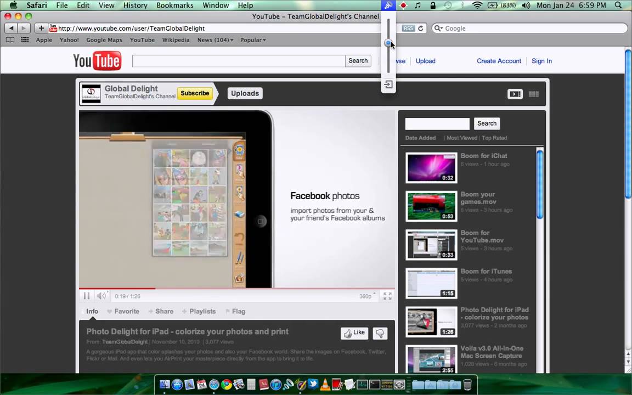The image size is (632, 395).
Task: Switch to the Playlists tab
Action: 199,311
